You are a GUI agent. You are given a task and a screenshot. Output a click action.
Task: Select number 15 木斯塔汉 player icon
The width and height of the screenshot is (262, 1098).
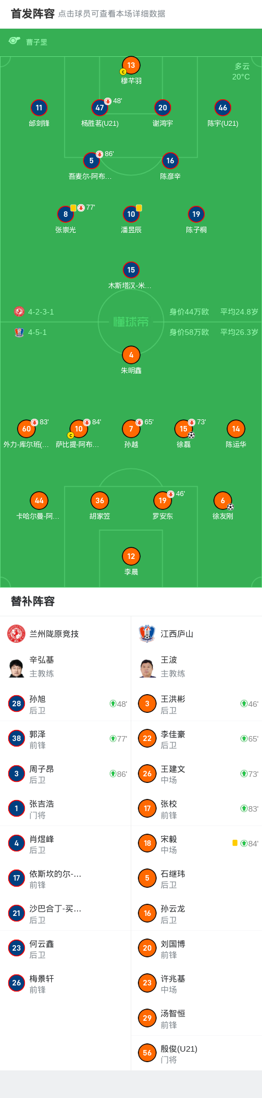131,270
